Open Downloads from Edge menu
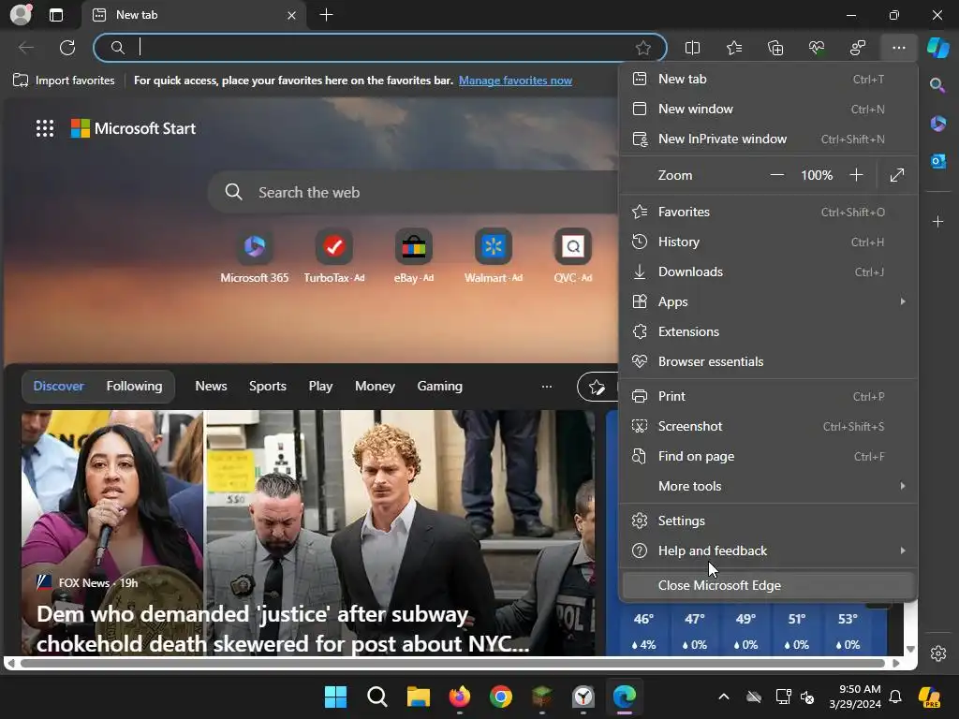The image size is (959, 719). click(768, 271)
